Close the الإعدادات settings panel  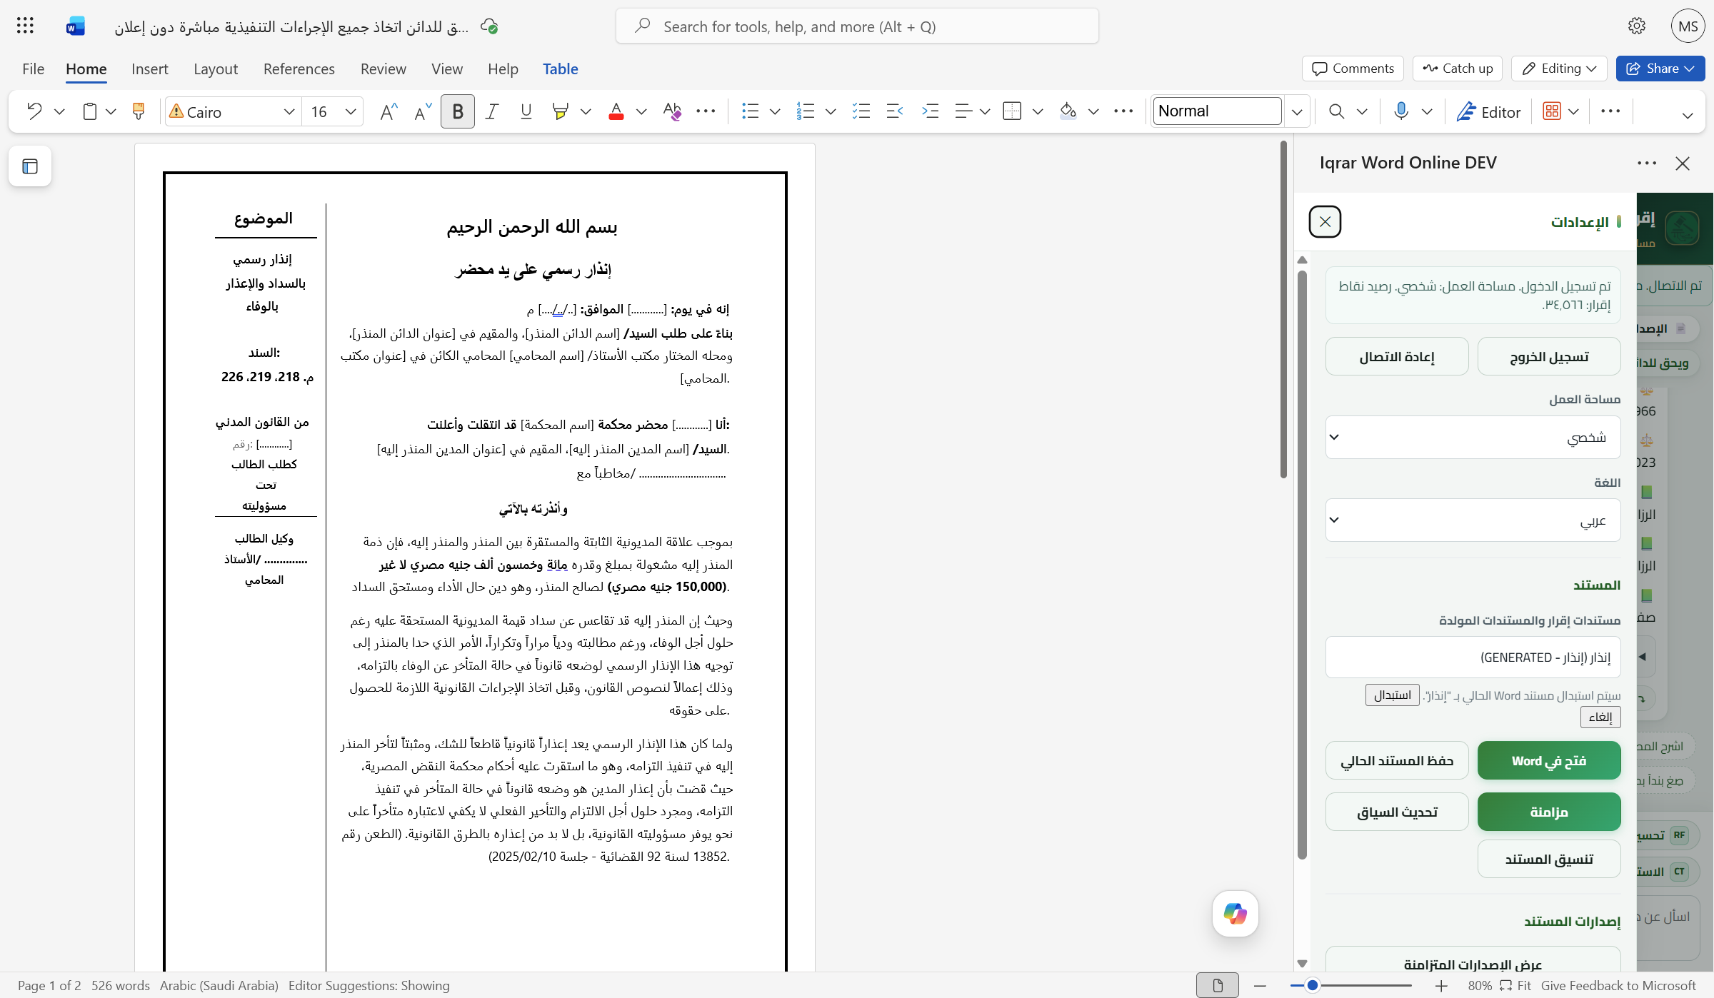[x=1325, y=221]
